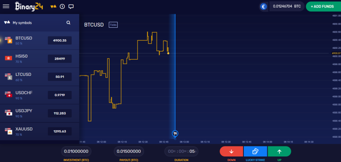Select the euro currency icon
Viewport: 341px width, 162px height.
[263, 6]
